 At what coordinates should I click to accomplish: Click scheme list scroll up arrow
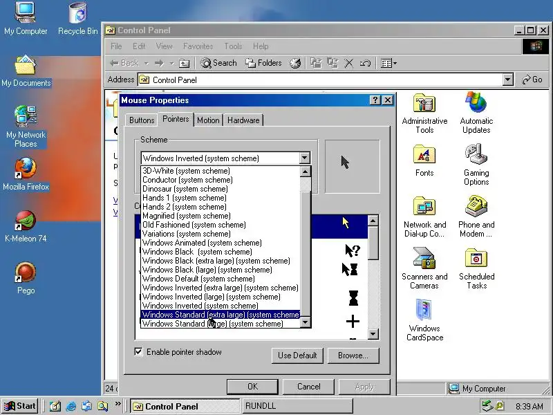pyautogui.click(x=305, y=172)
